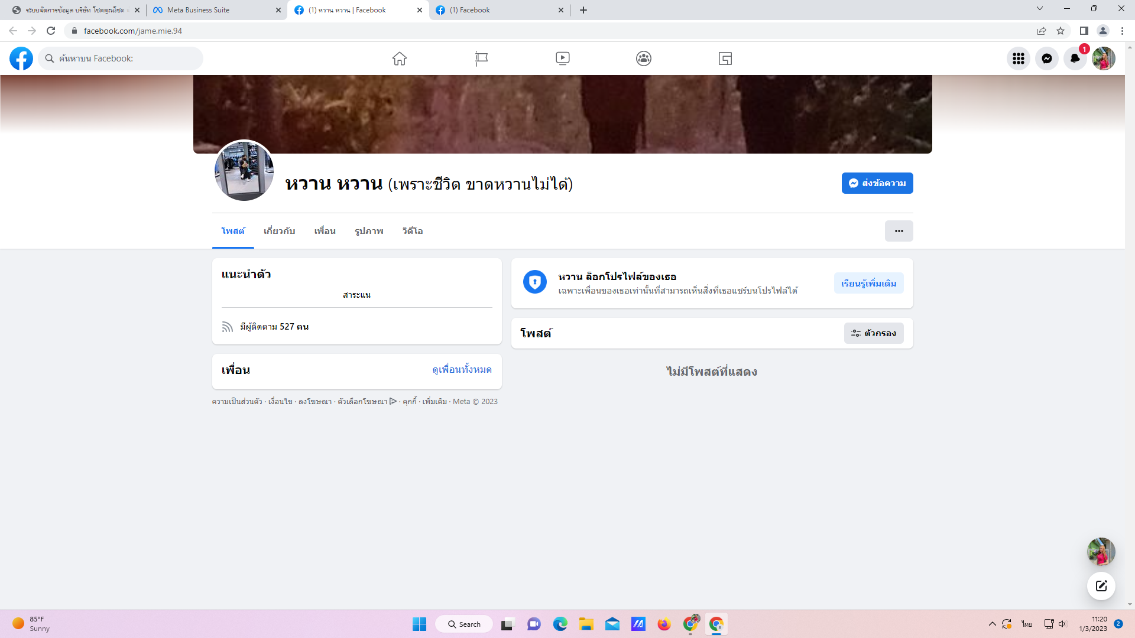
Task: Open the ดูเพื่อนทั้งหมด link
Action: pos(462,370)
